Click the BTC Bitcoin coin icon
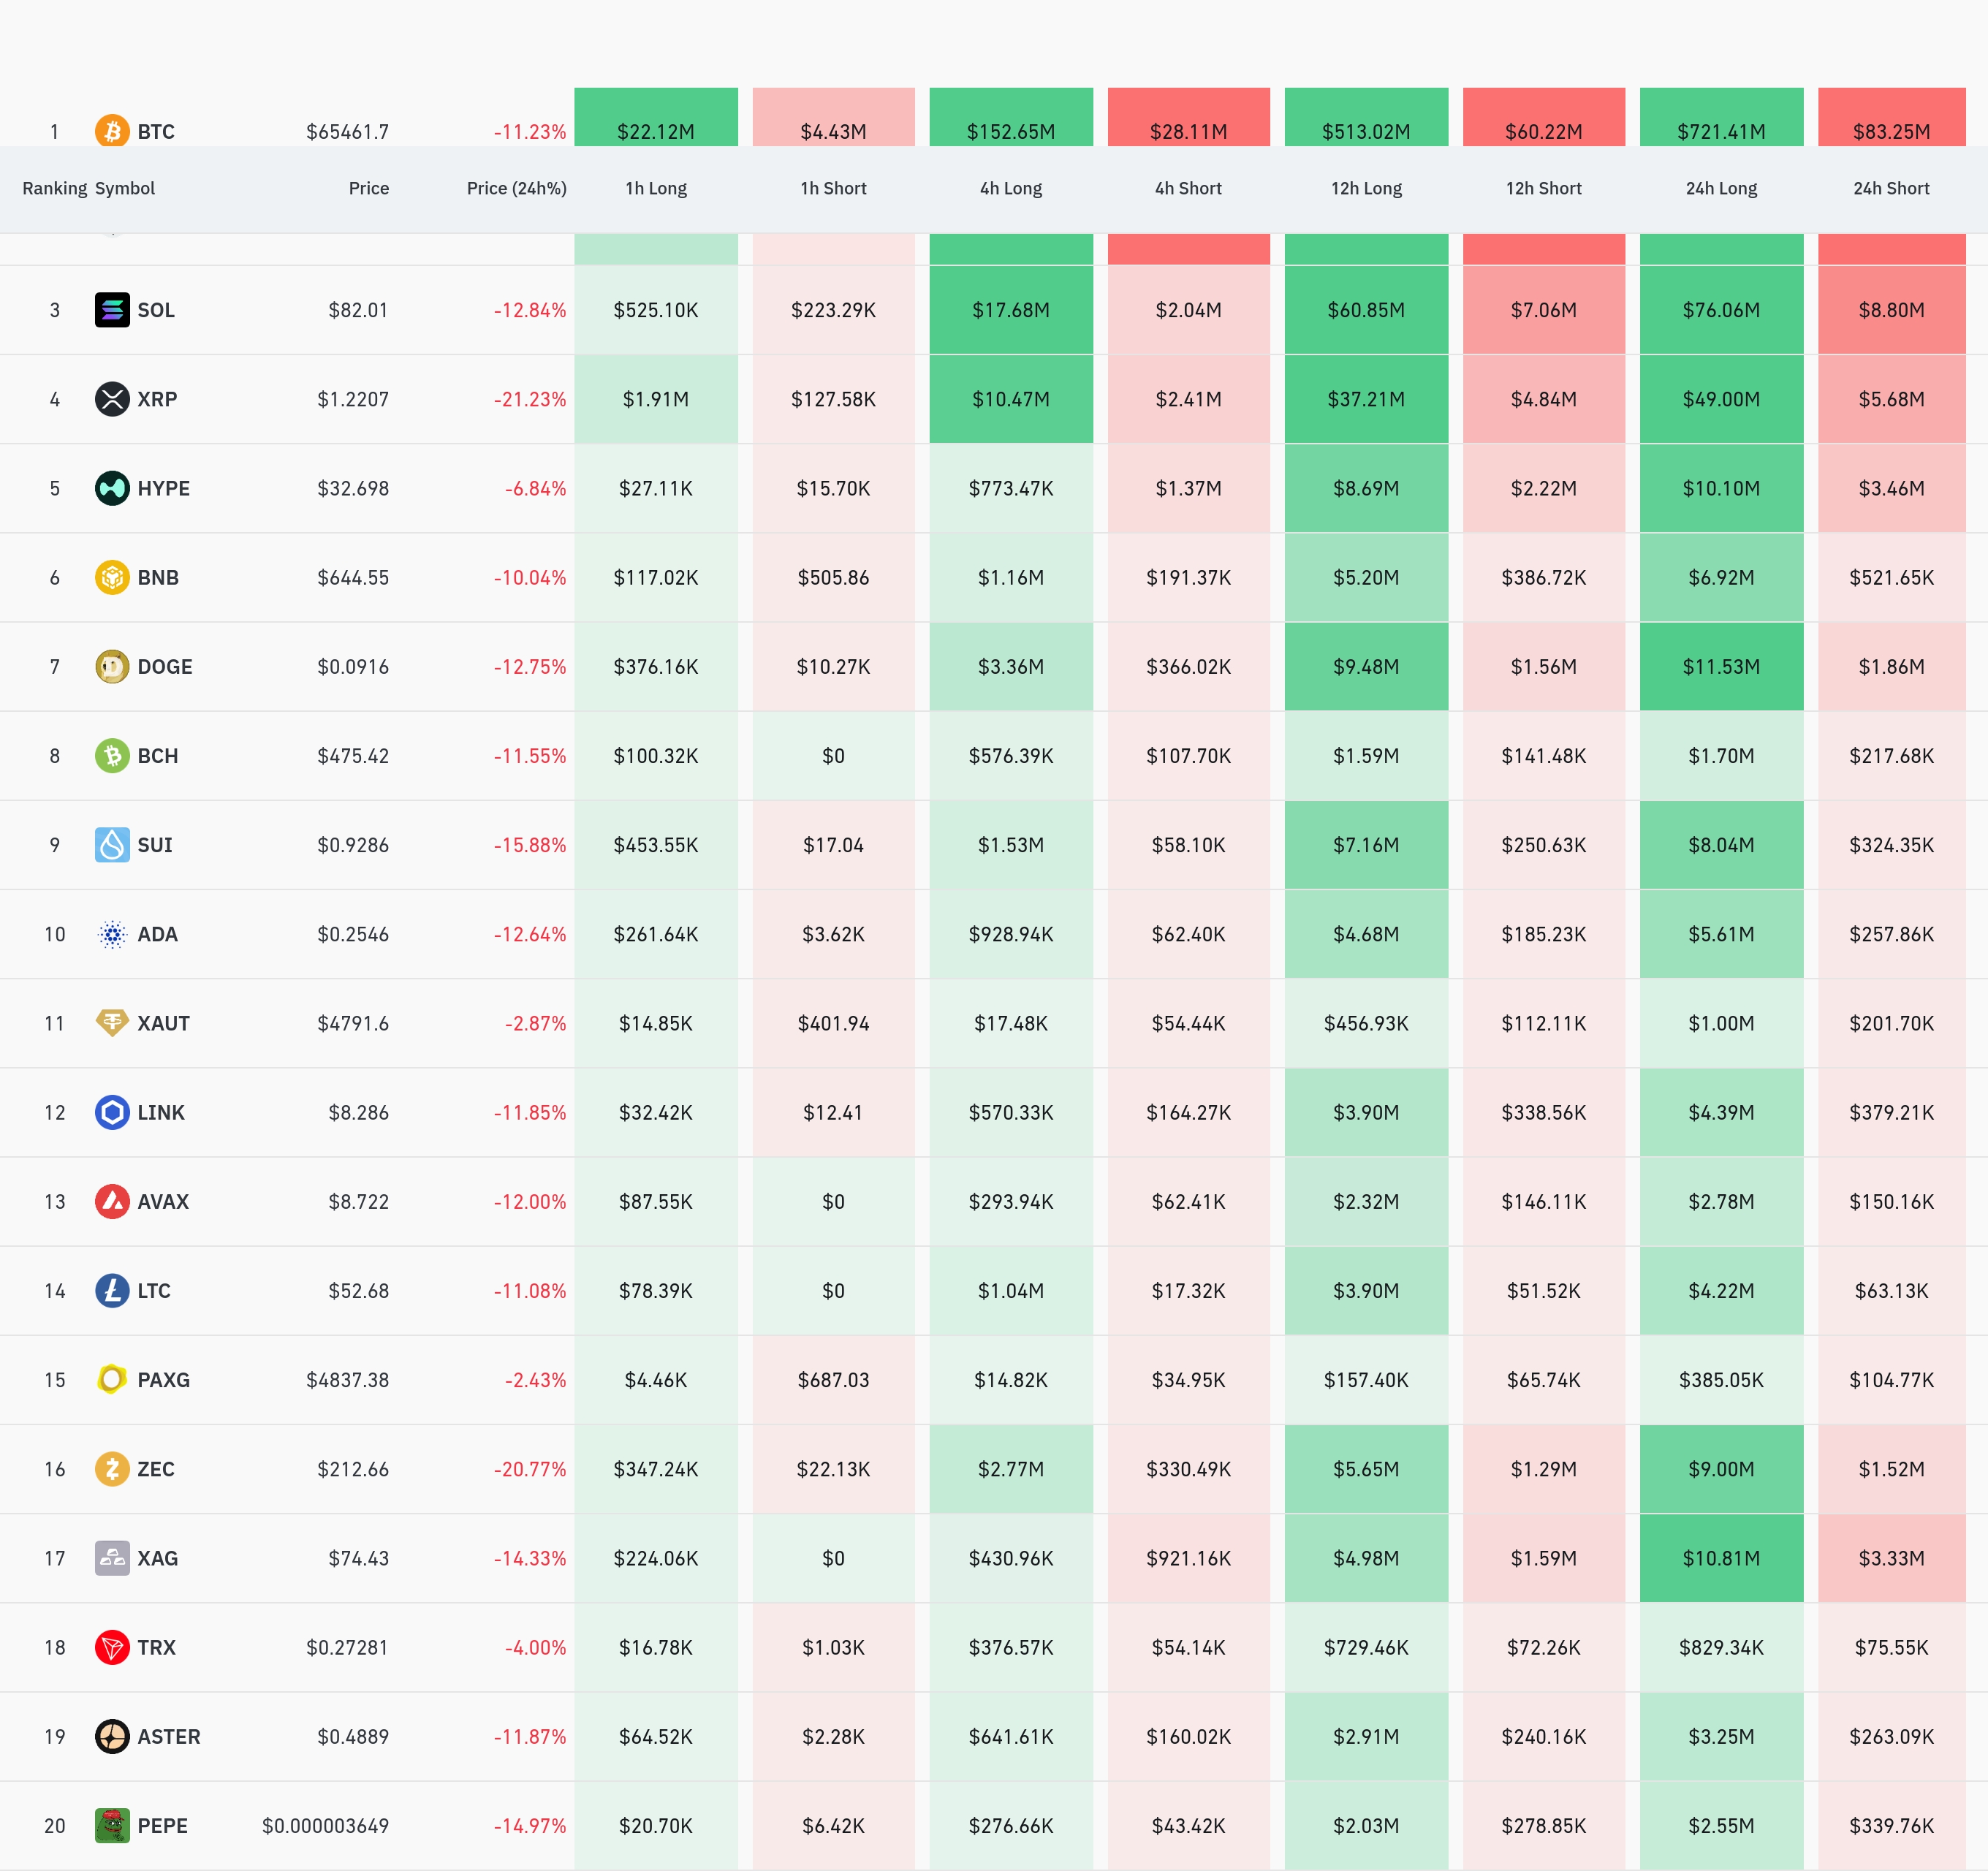1988x1871 pixels. point(112,131)
